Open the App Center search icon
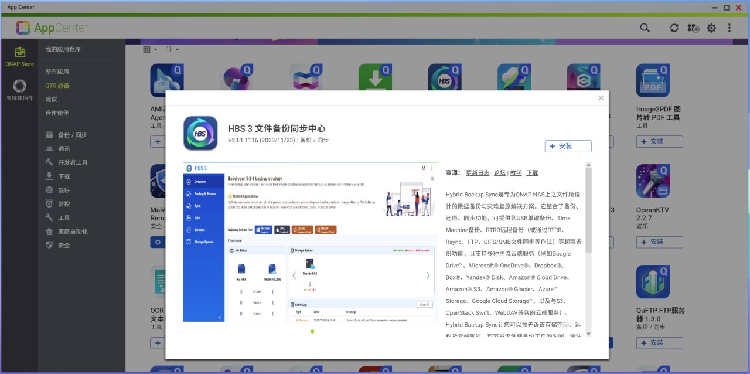Viewport: 750px width, 374px height. (645, 28)
